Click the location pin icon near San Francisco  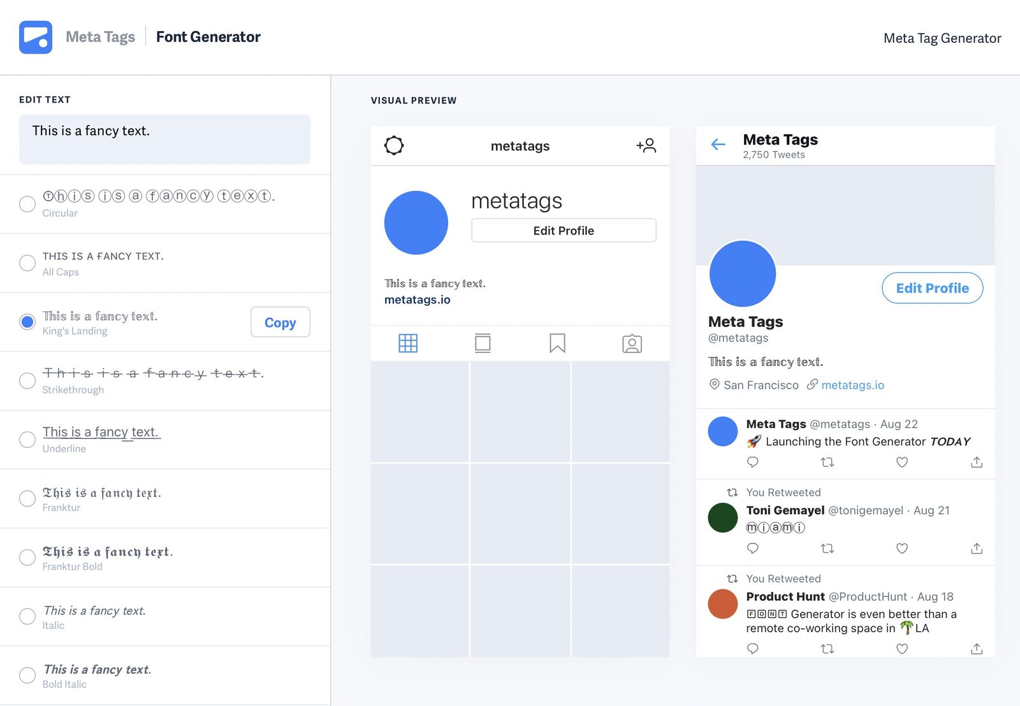715,384
